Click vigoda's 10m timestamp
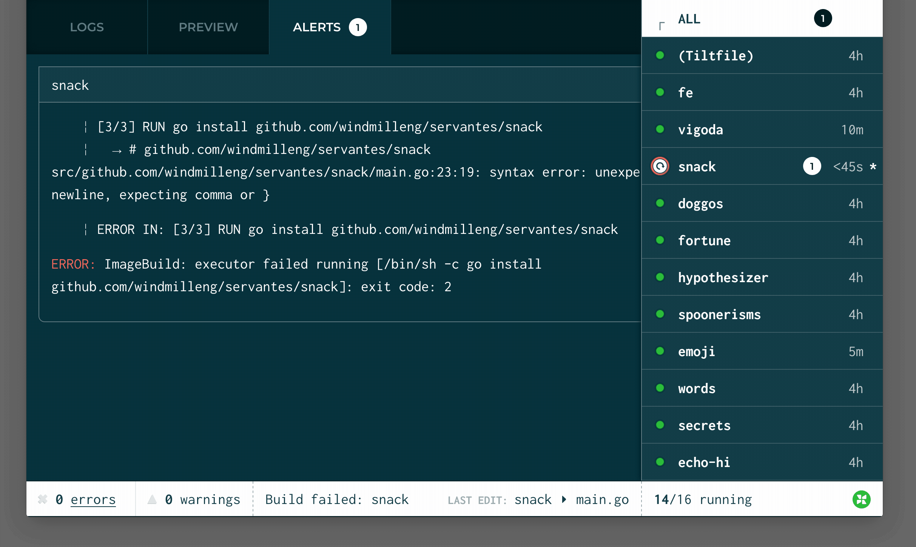916x547 pixels. pyautogui.click(x=852, y=129)
